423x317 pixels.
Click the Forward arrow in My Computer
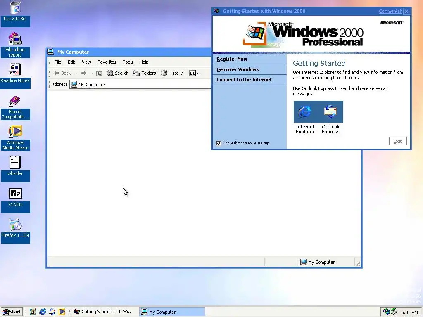pyautogui.click(x=84, y=73)
